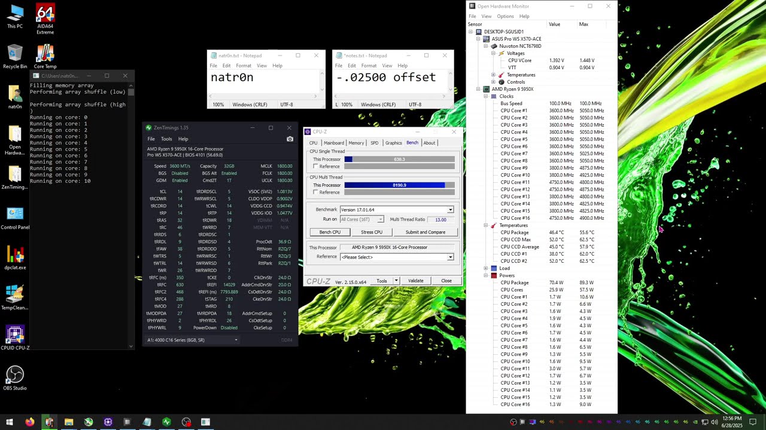Collapse the DESKTOP-SGUSJD1 tree node
The width and height of the screenshot is (766, 430).
pyautogui.click(x=470, y=32)
